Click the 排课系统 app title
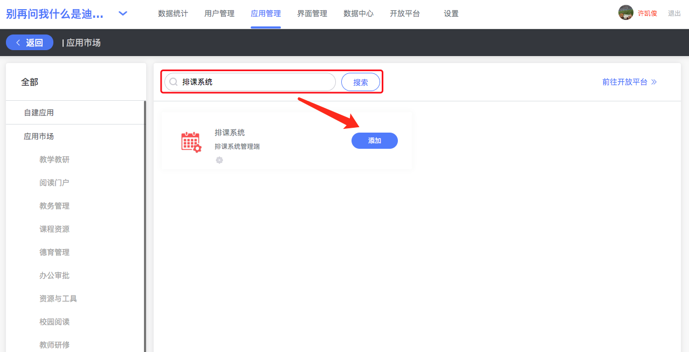Image resolution: width=689 pixels, height=352 pixels. (230, 133)
